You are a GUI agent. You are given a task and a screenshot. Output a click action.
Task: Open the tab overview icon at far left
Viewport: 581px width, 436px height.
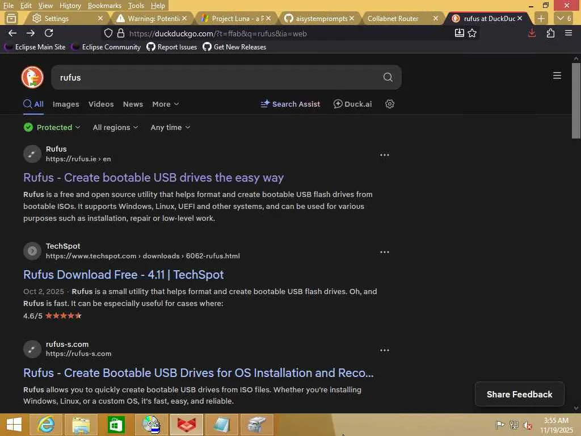[x=11, y=18]
